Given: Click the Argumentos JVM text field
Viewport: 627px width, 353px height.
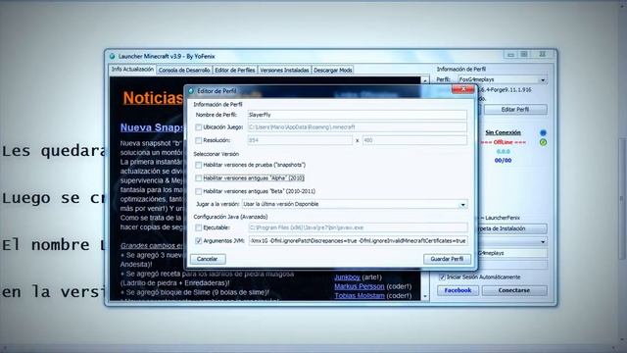Looking at the screenshot, I should pyautogui.click(x=358, y=241).
